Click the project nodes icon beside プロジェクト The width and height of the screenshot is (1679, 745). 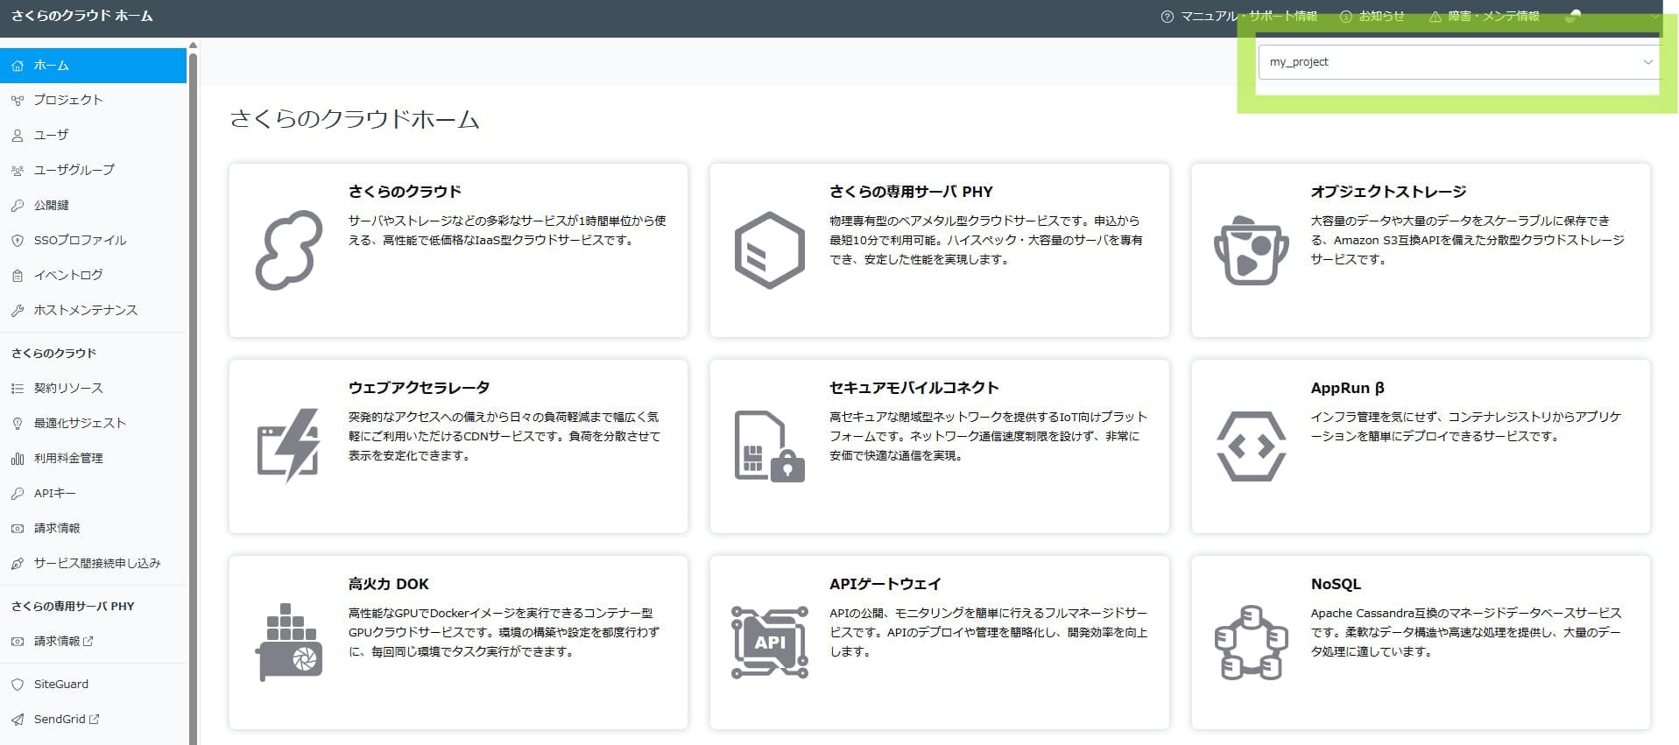[x=18, y=101]
